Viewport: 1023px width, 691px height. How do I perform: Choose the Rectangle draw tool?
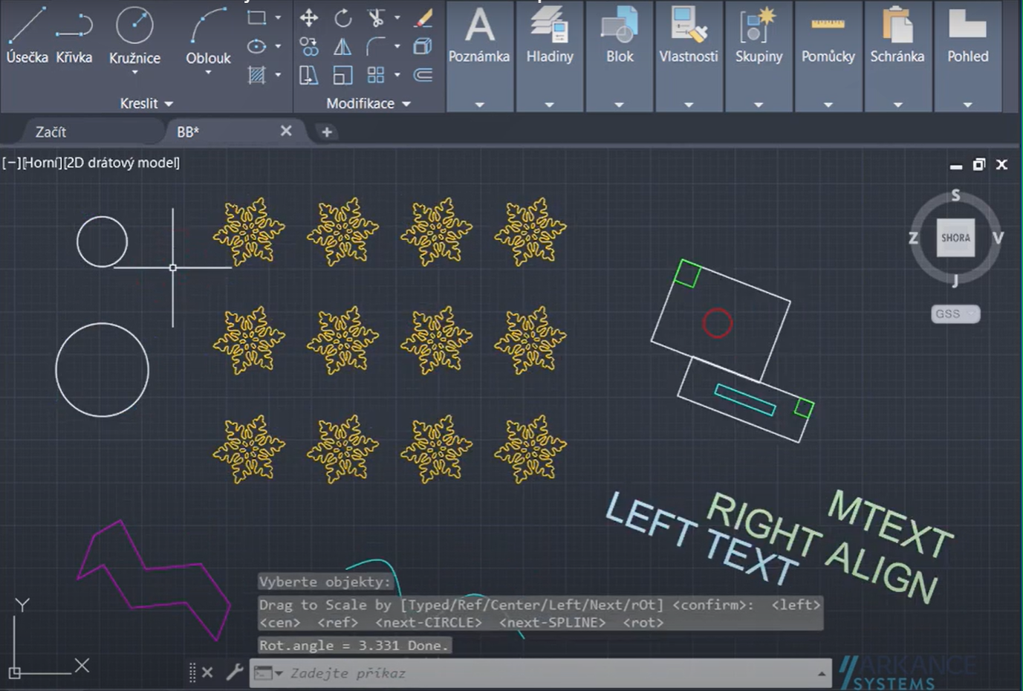[256, 17]
